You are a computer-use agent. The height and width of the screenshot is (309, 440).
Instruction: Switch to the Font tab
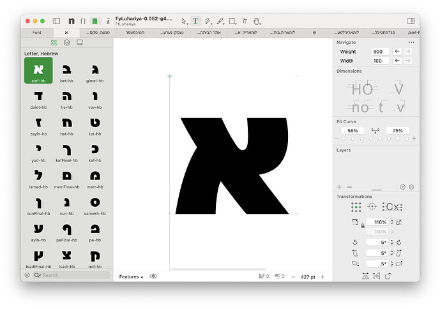coord(37,33)
